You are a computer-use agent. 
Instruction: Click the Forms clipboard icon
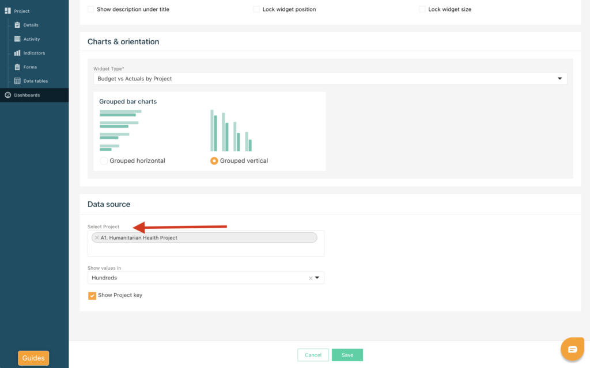point(17,67)
